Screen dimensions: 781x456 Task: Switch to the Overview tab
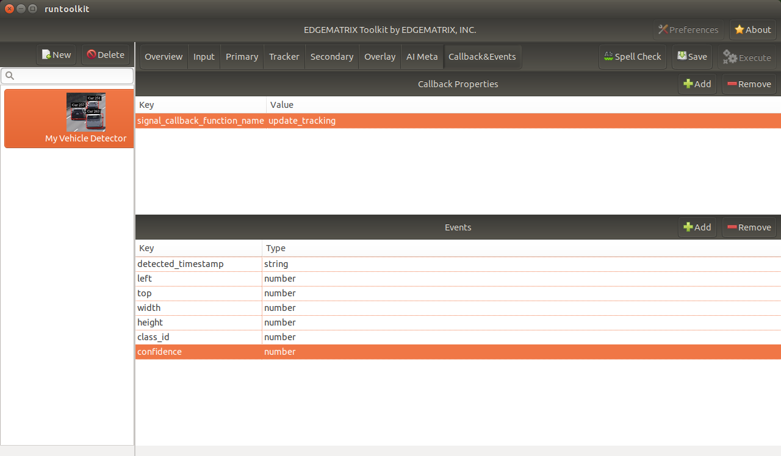tap(164, 57)
